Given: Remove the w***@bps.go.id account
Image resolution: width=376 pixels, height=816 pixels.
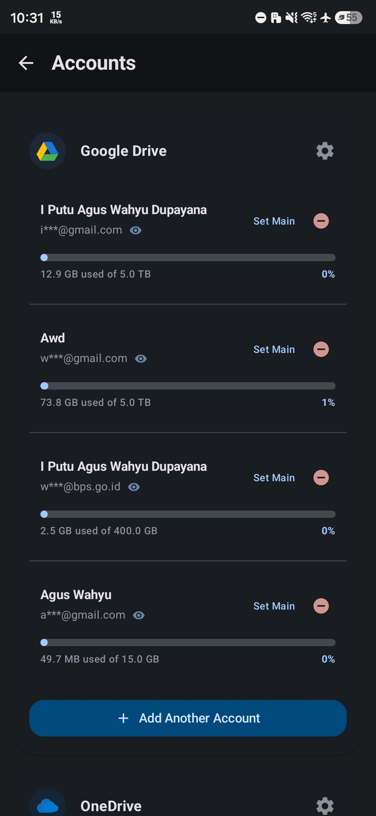Looking at the screenshot, I should 321,478.
